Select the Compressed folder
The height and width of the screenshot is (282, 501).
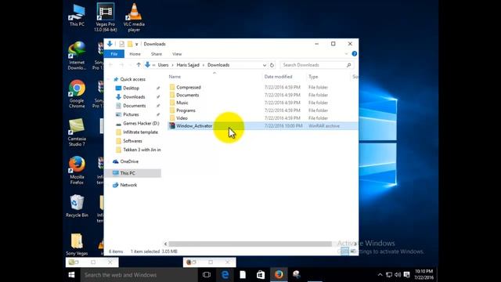point(188,87)
